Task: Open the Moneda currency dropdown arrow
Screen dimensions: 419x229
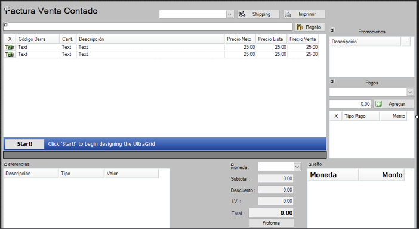Action: tap(297, 167)
